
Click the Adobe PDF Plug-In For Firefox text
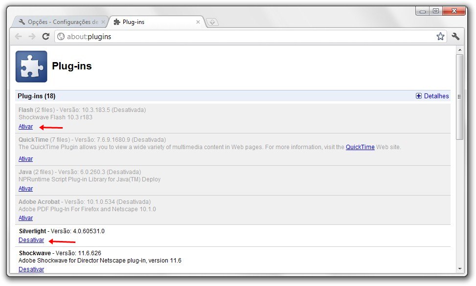tap(87, 209)
